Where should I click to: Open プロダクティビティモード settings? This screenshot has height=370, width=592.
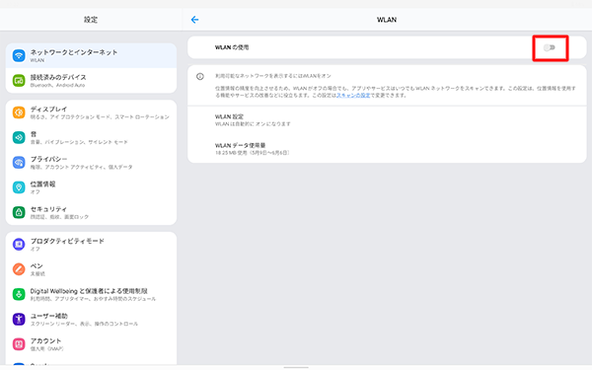[91, 245]
